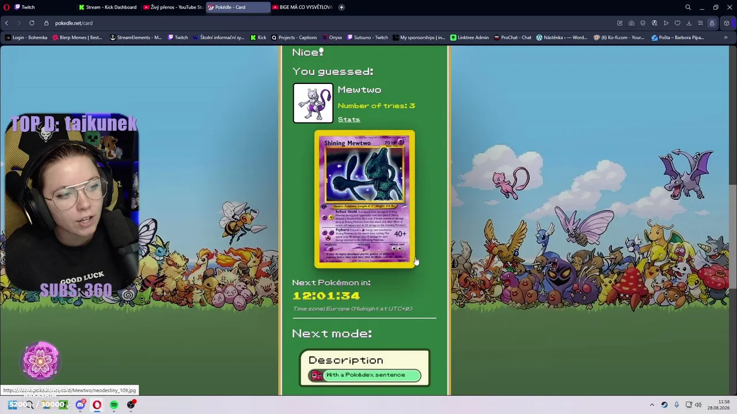Image resolution: width=737 pixels, height=414 pixels.
Task: Open the Opera main menu icon
Action: tap(6, 7)
